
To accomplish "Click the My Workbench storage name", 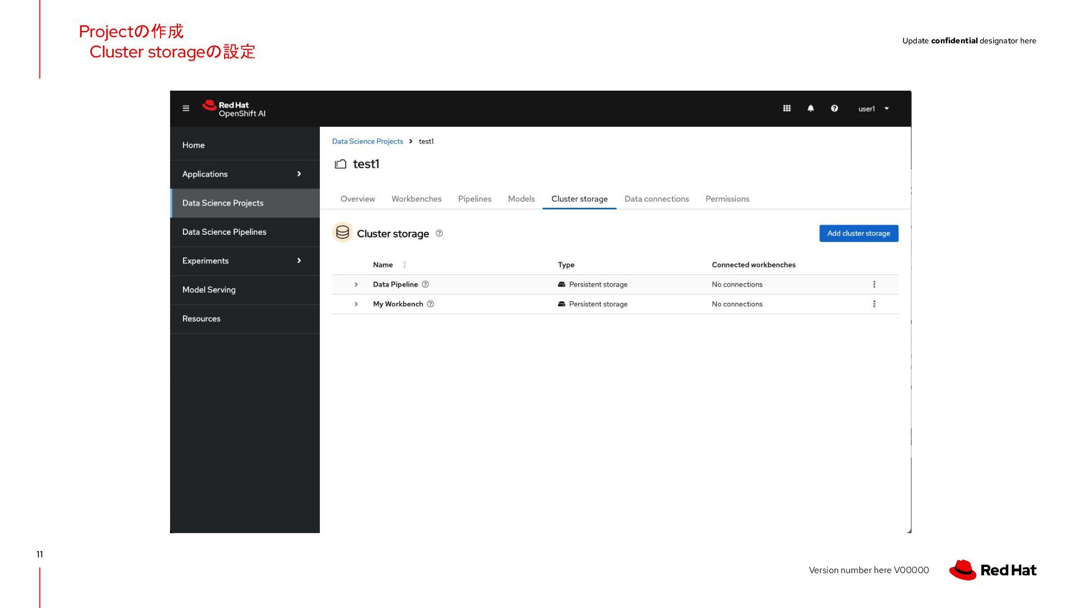I will [x=398, y=304].
